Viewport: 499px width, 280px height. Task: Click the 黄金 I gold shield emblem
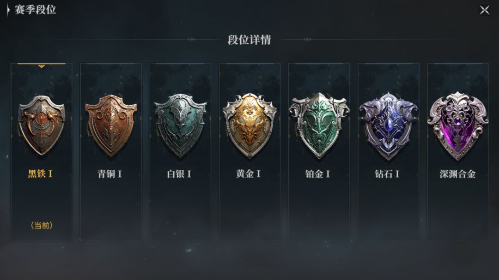pos(250,125)
